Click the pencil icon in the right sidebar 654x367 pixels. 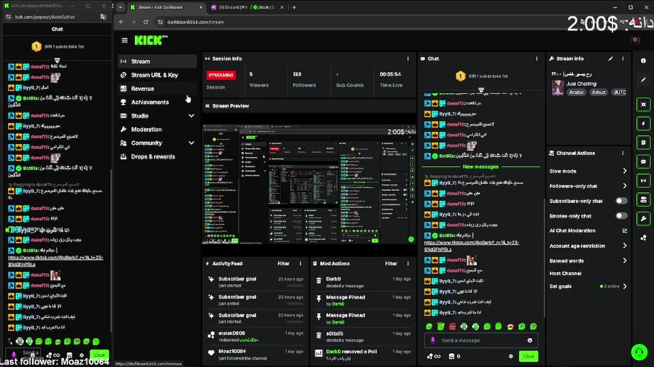643,80
